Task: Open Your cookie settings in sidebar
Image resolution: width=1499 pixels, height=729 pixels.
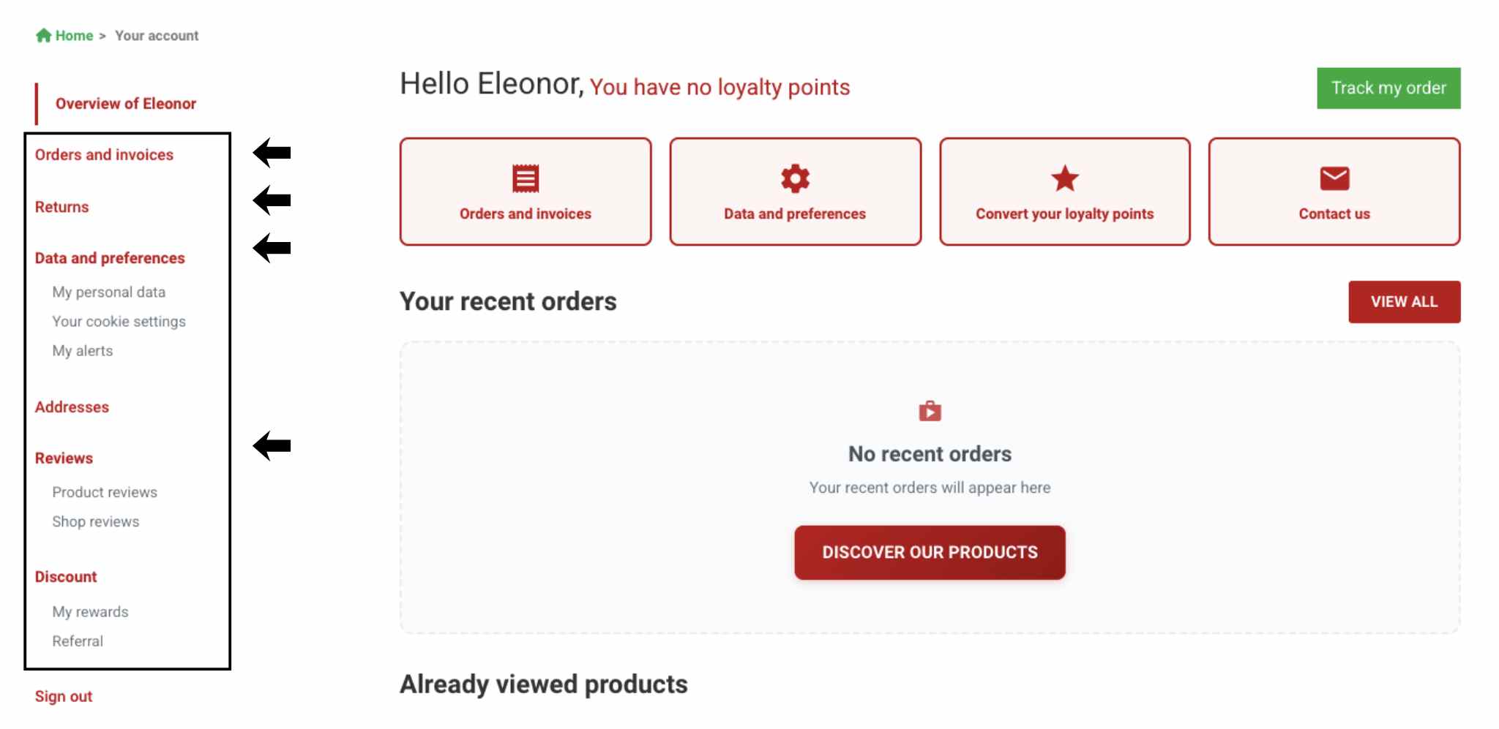Action: (119, 322)
